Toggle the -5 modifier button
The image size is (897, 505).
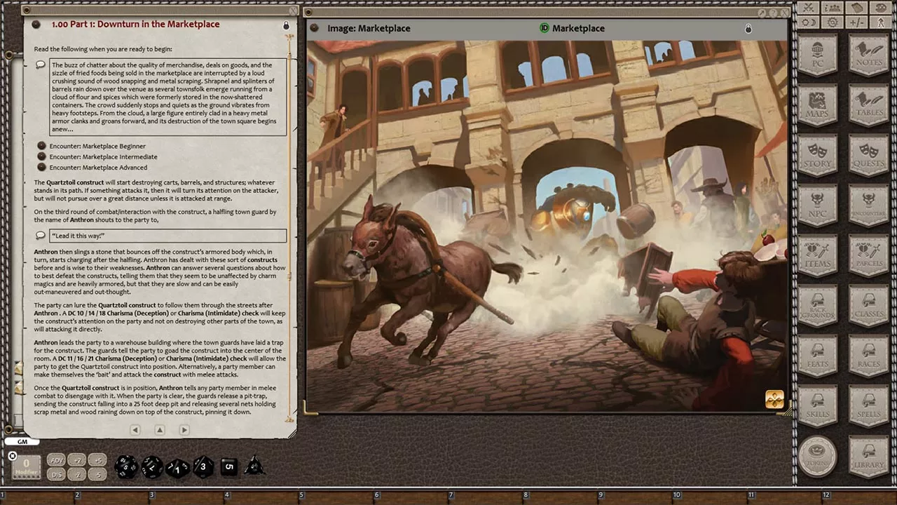(98, 474)
